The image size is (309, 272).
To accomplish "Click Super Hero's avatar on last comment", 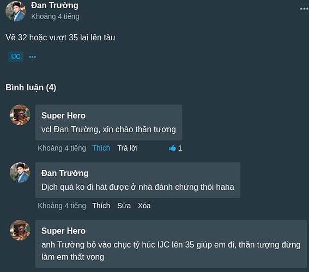I will coord(20,230).
